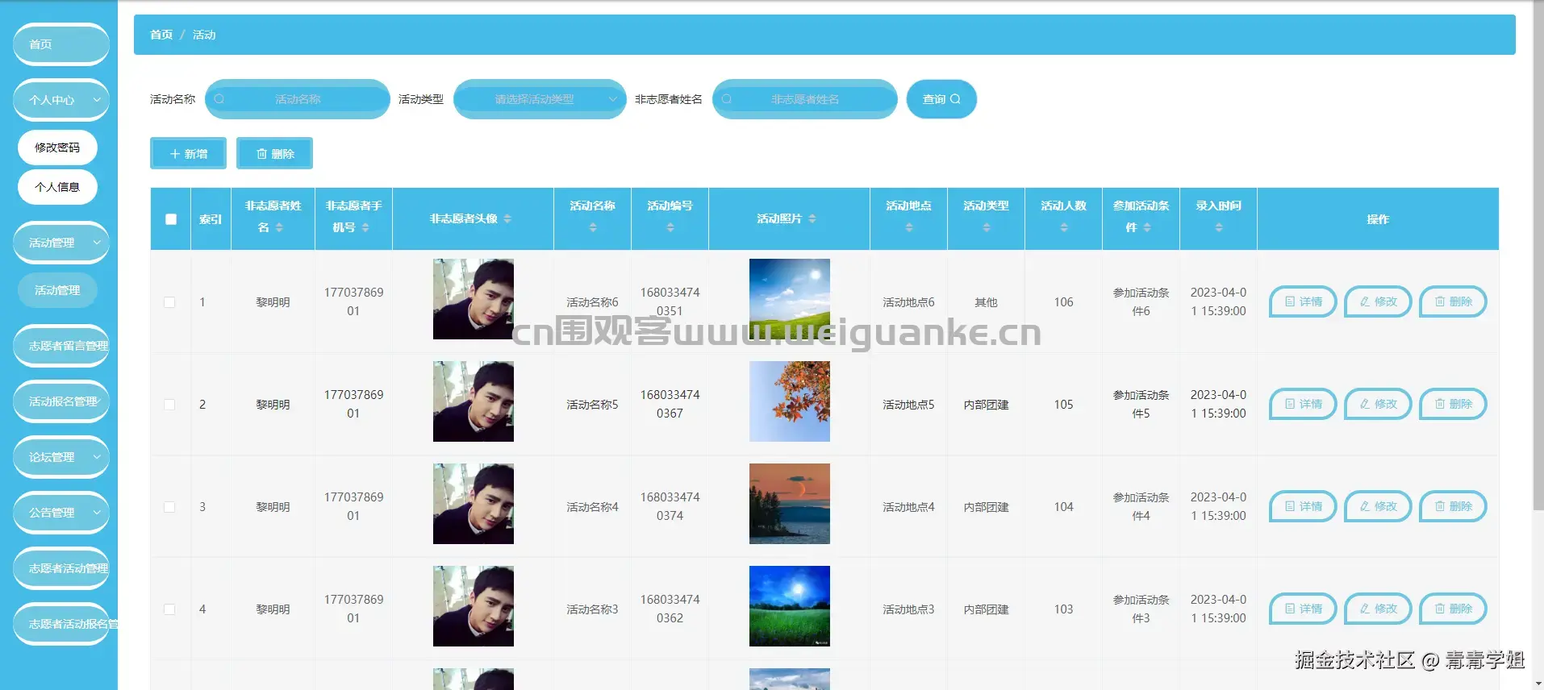Image resolution: width=1544 pixels, height=690 pixels.
Task: Check the checkbox for row 3 活动名称4
Action: [169, 507]
